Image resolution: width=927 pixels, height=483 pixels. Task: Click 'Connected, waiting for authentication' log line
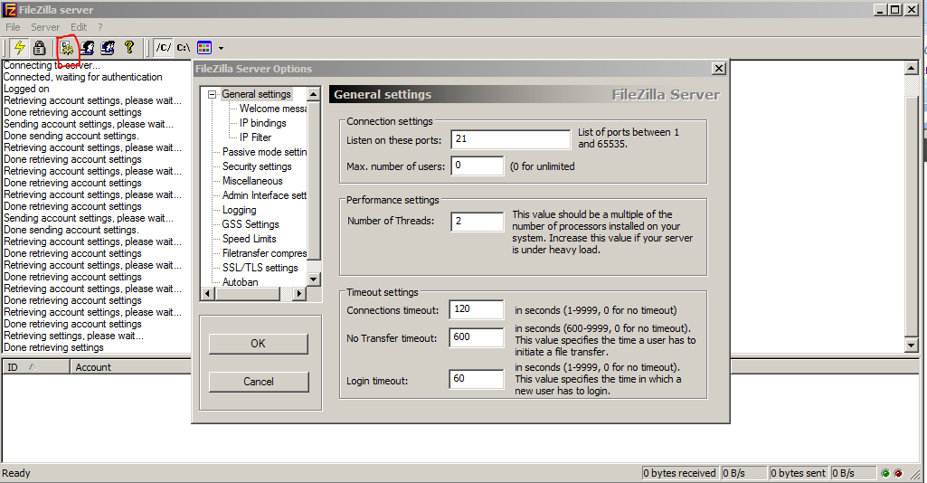click(x=83, y=77)
